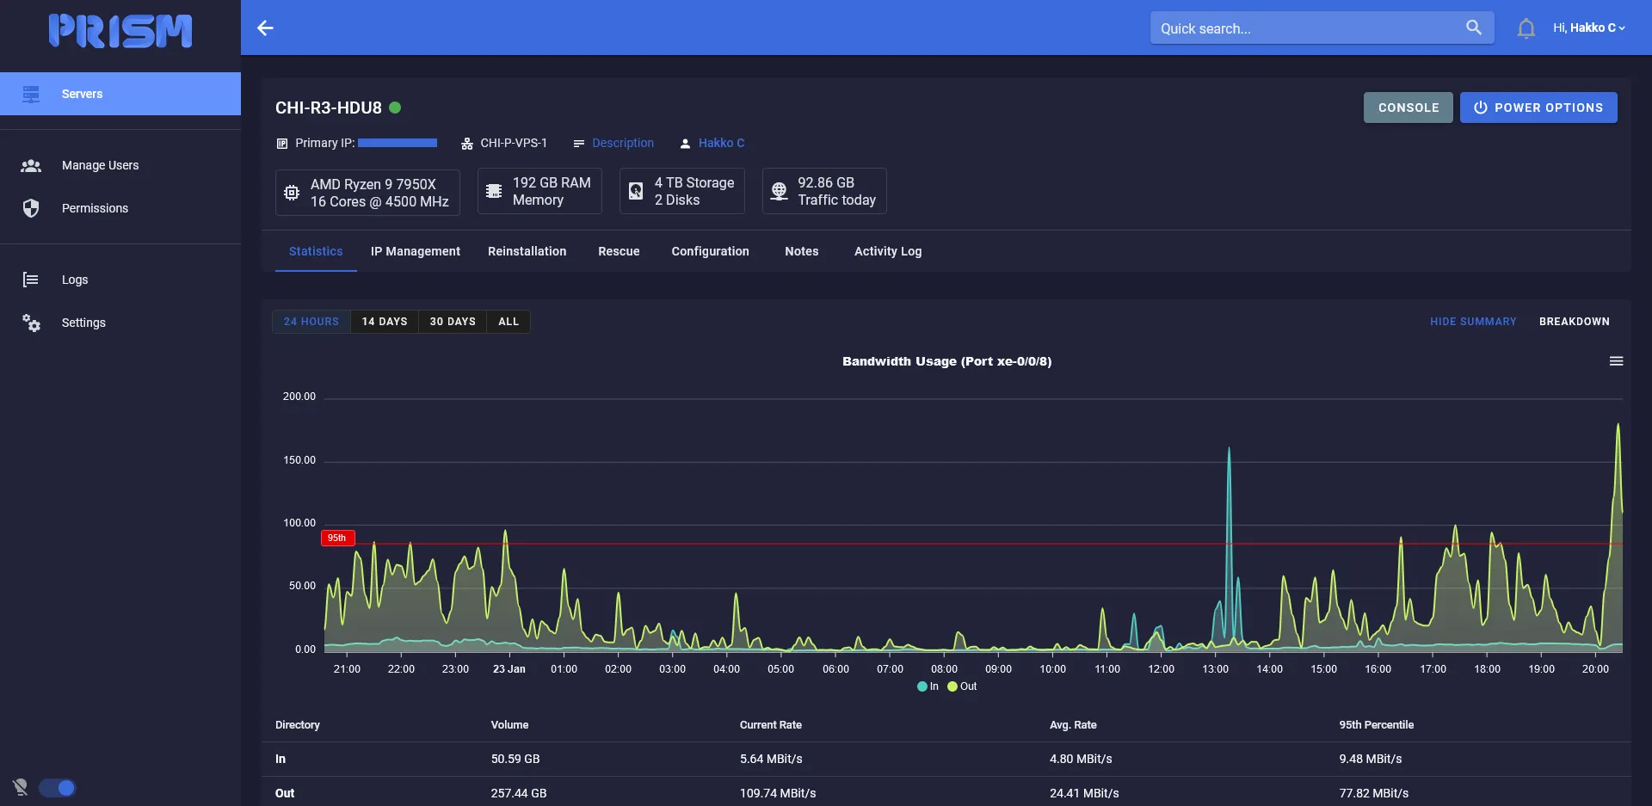Click the Settings gears icon
Screen dimensions: 1652x806
point(31,323)
